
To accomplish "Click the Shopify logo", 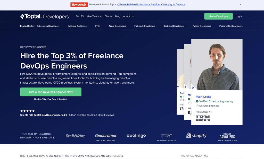I will pyautogui.click(x=196, y=136).
